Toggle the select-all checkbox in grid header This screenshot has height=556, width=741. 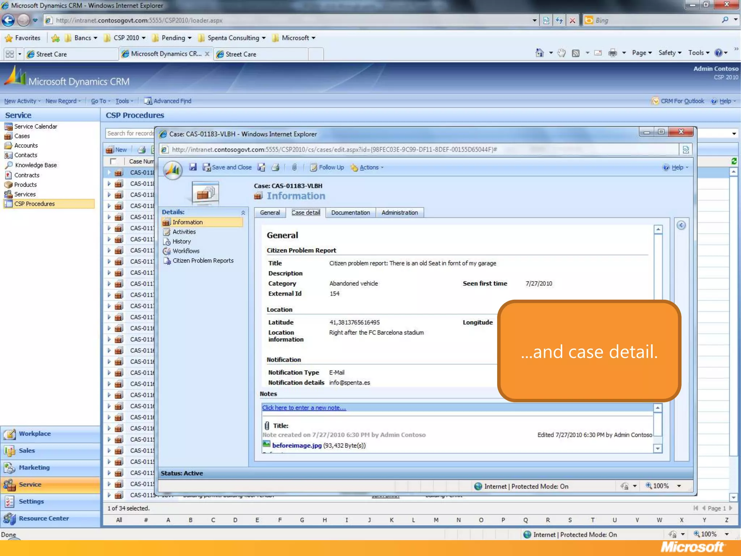(113, 161)
